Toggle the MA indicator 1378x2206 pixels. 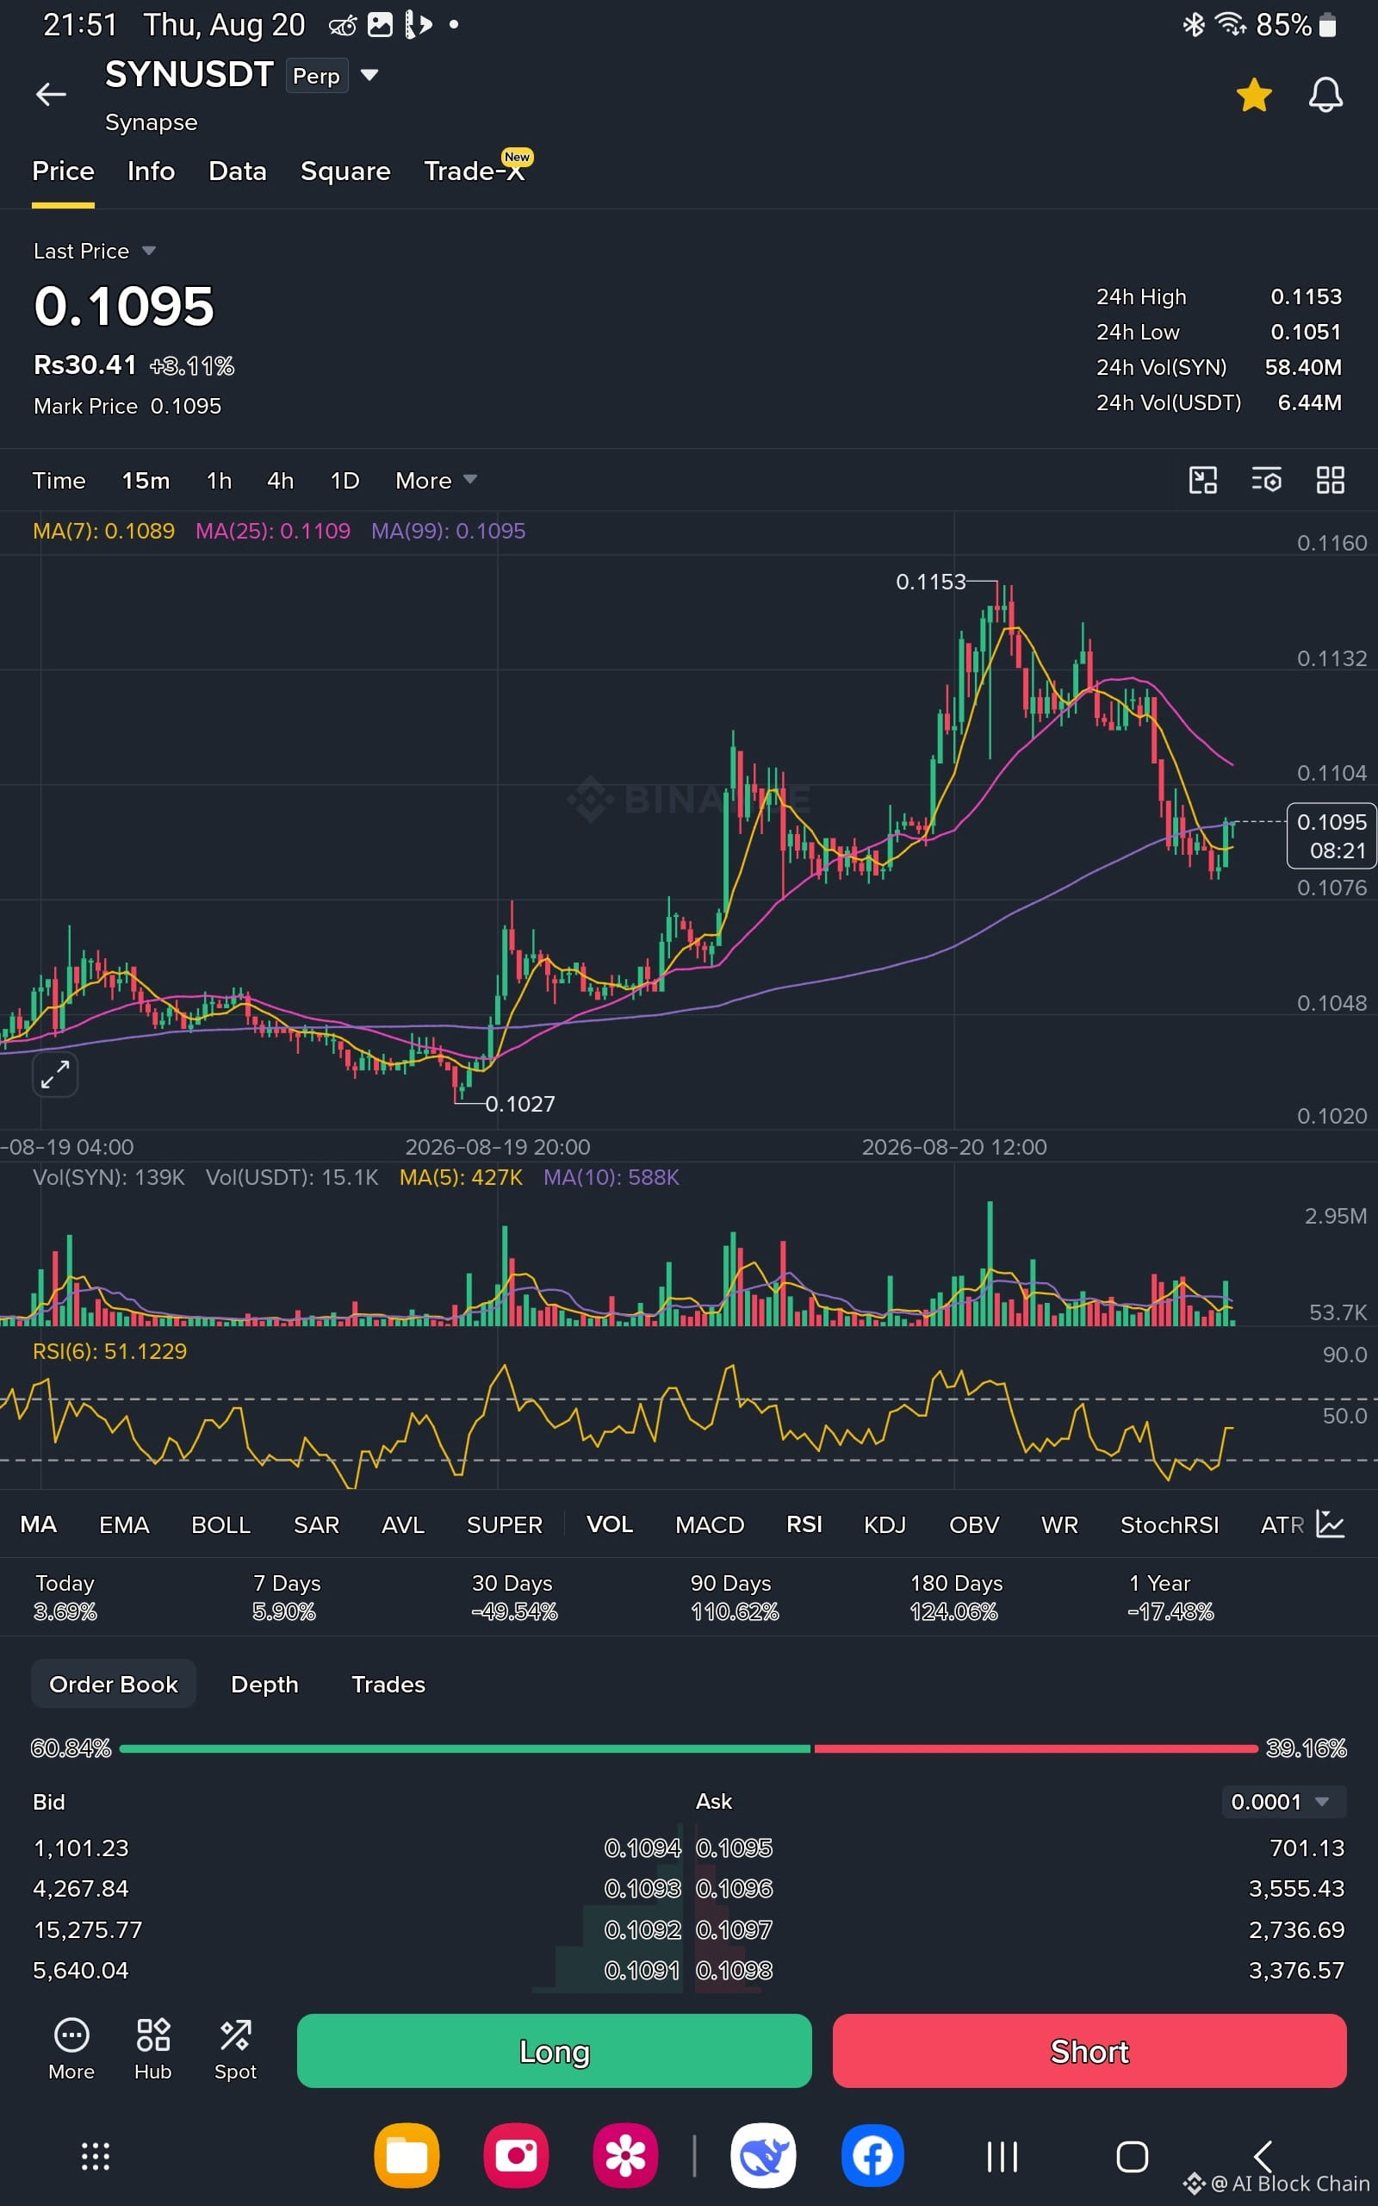pyautogui.click(x=38, y=1525)
